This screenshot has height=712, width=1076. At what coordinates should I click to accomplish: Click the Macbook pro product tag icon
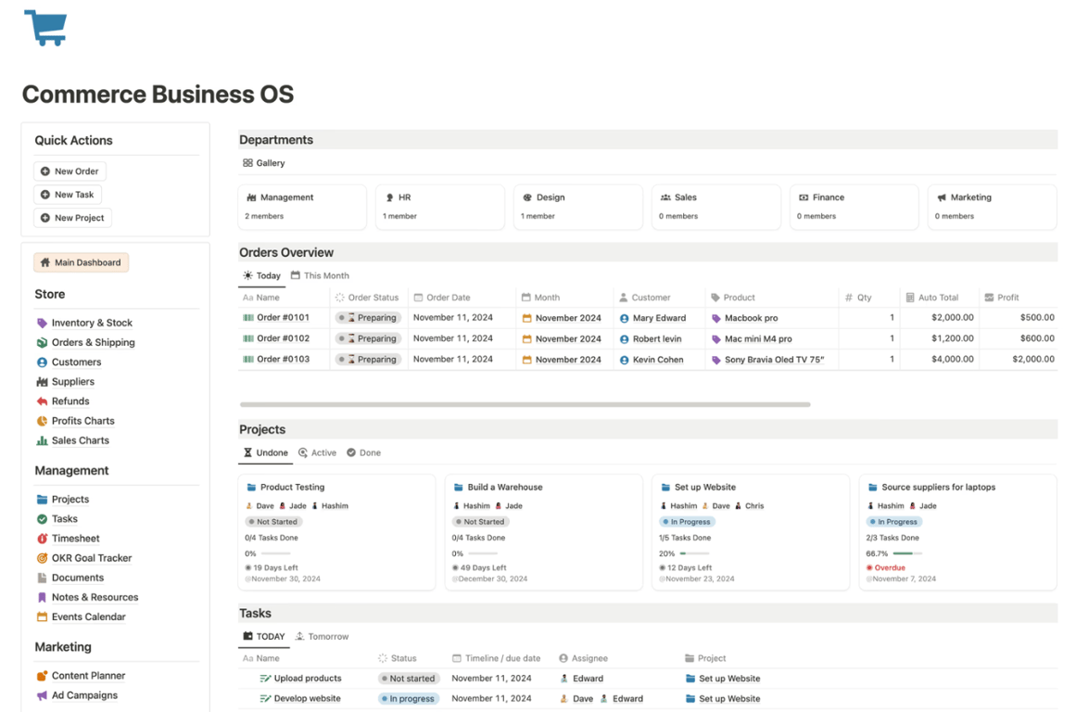click(715, 318)
